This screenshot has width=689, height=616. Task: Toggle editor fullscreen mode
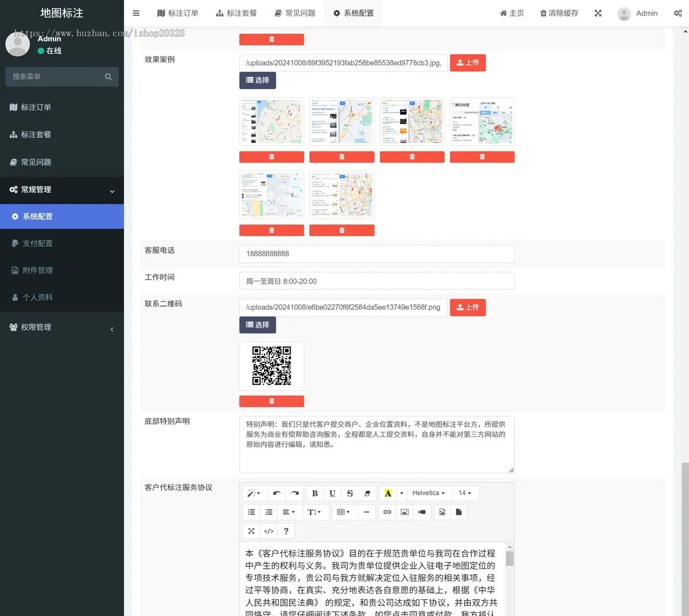[x=251, y=531]
